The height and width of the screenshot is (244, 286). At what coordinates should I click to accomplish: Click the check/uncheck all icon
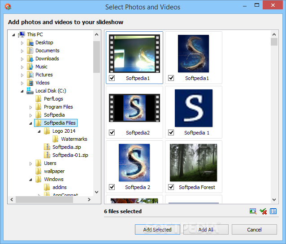pyautogui.click(x=263, y=211)
